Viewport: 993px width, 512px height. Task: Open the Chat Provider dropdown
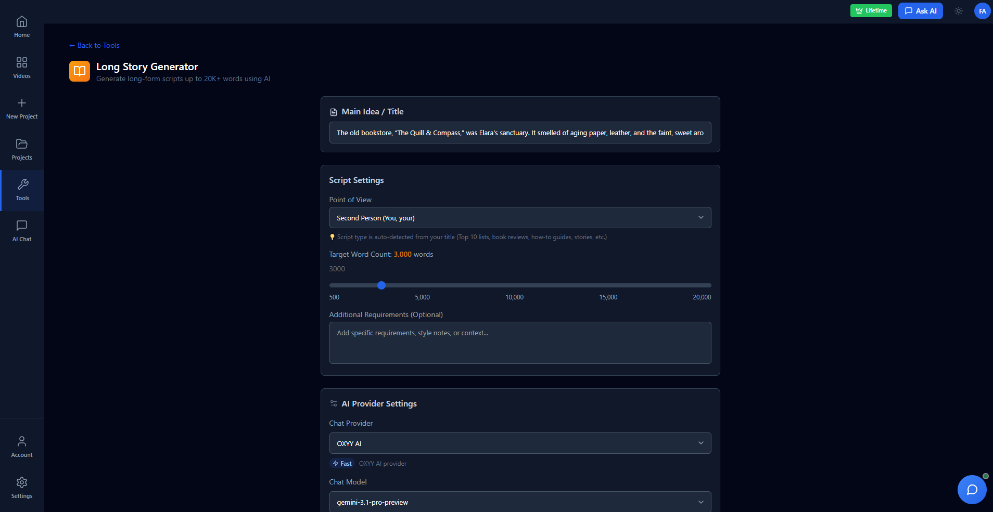click(x=519, y=443)
